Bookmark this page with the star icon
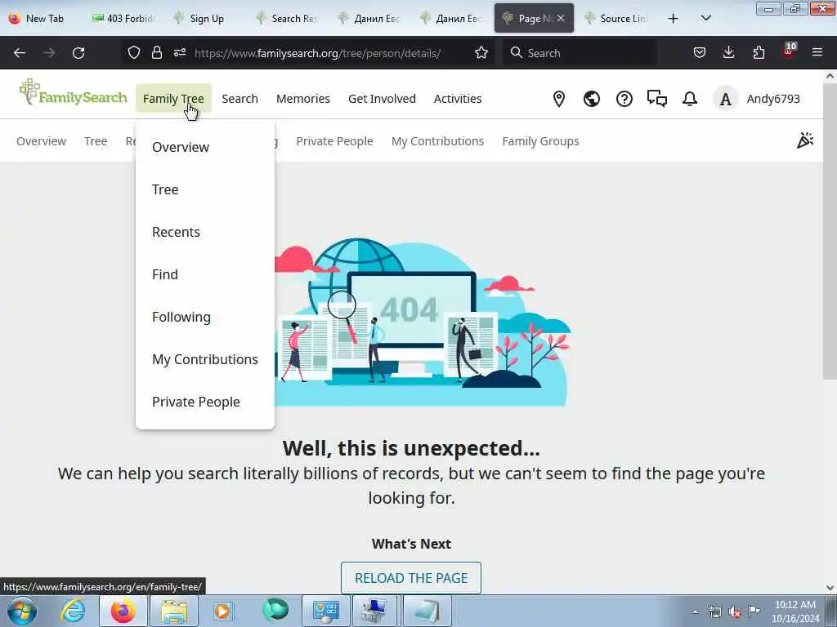 point(481,53)
